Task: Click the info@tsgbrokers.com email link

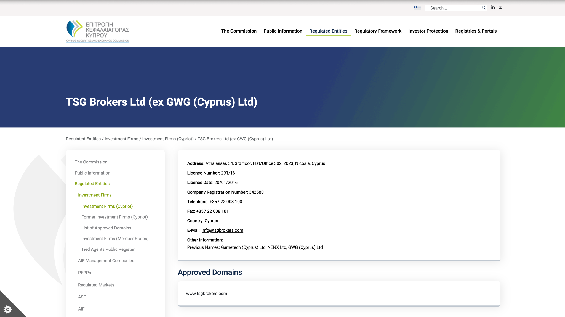Action: click(222, 230)
